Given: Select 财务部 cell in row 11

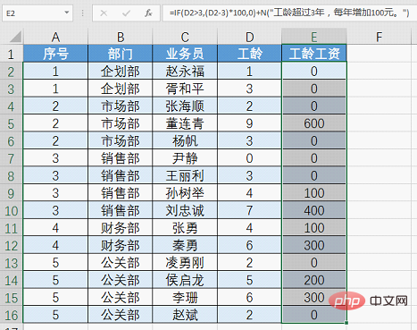Looking at the screenshot, I should click(x=121, y=228).
